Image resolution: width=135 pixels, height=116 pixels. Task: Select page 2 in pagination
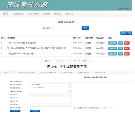66,61
